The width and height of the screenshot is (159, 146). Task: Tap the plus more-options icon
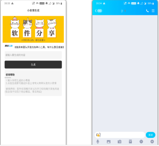coord(152,141)
